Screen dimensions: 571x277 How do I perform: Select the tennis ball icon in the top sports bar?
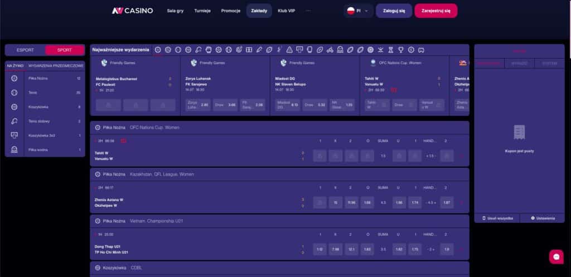pyautogui.click(x=178, y=50)
